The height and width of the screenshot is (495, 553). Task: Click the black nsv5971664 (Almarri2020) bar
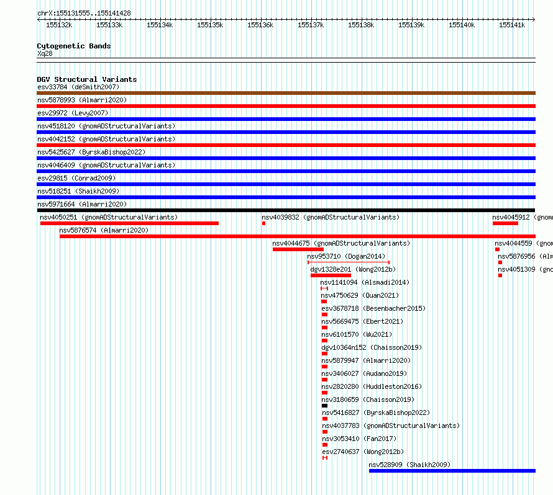pos(286,210)
